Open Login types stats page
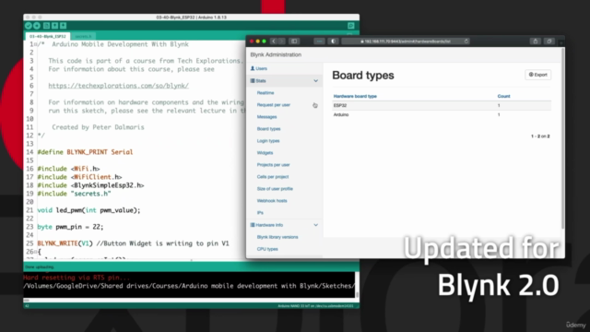The image size is (590, 332). pyautogui.click(x=268, y=141)
